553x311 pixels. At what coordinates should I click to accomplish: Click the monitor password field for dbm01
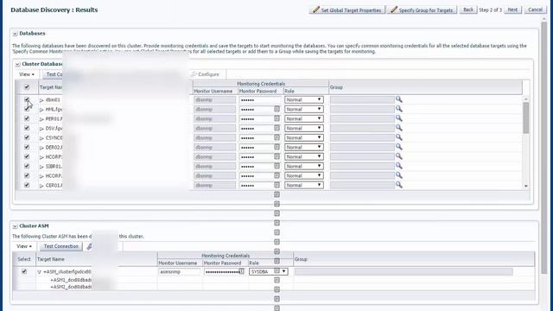[260, 100]
